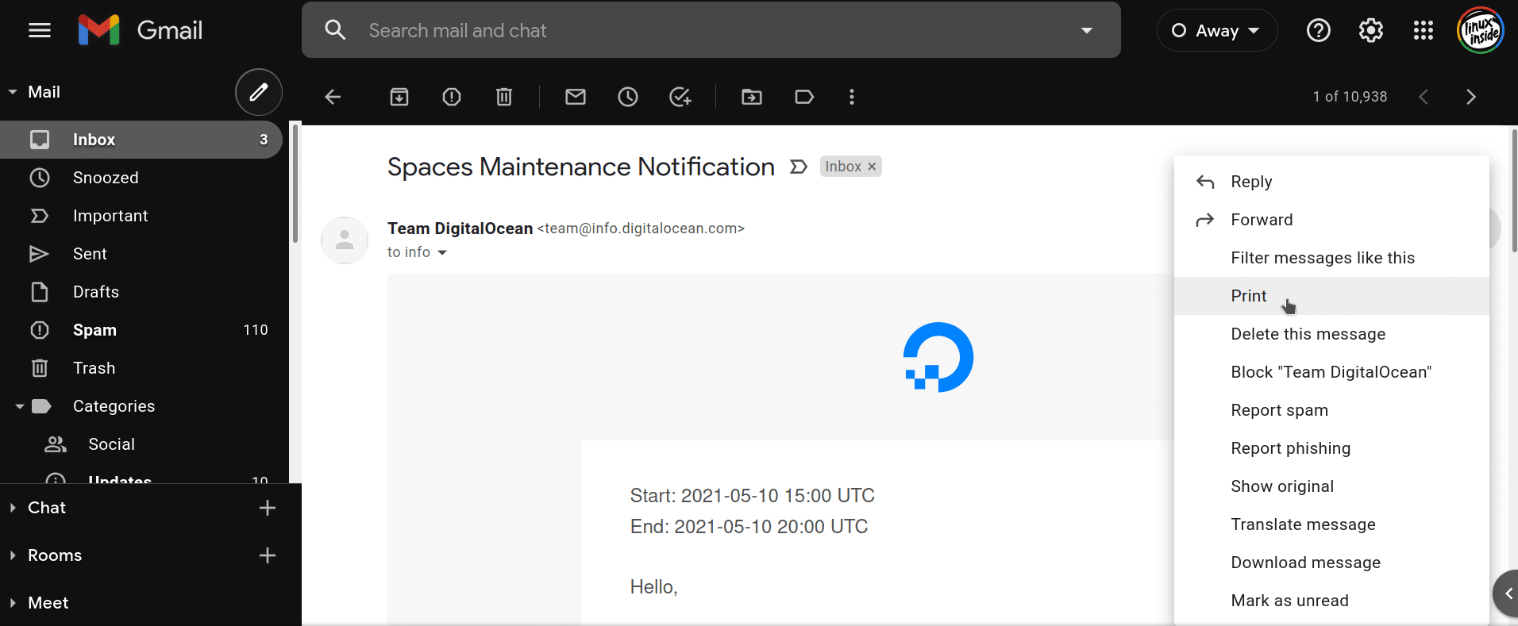Image resolution: width=1518 pixels, height=626 pixels.
Task: Open the Social category
Action: pos(141,444)
